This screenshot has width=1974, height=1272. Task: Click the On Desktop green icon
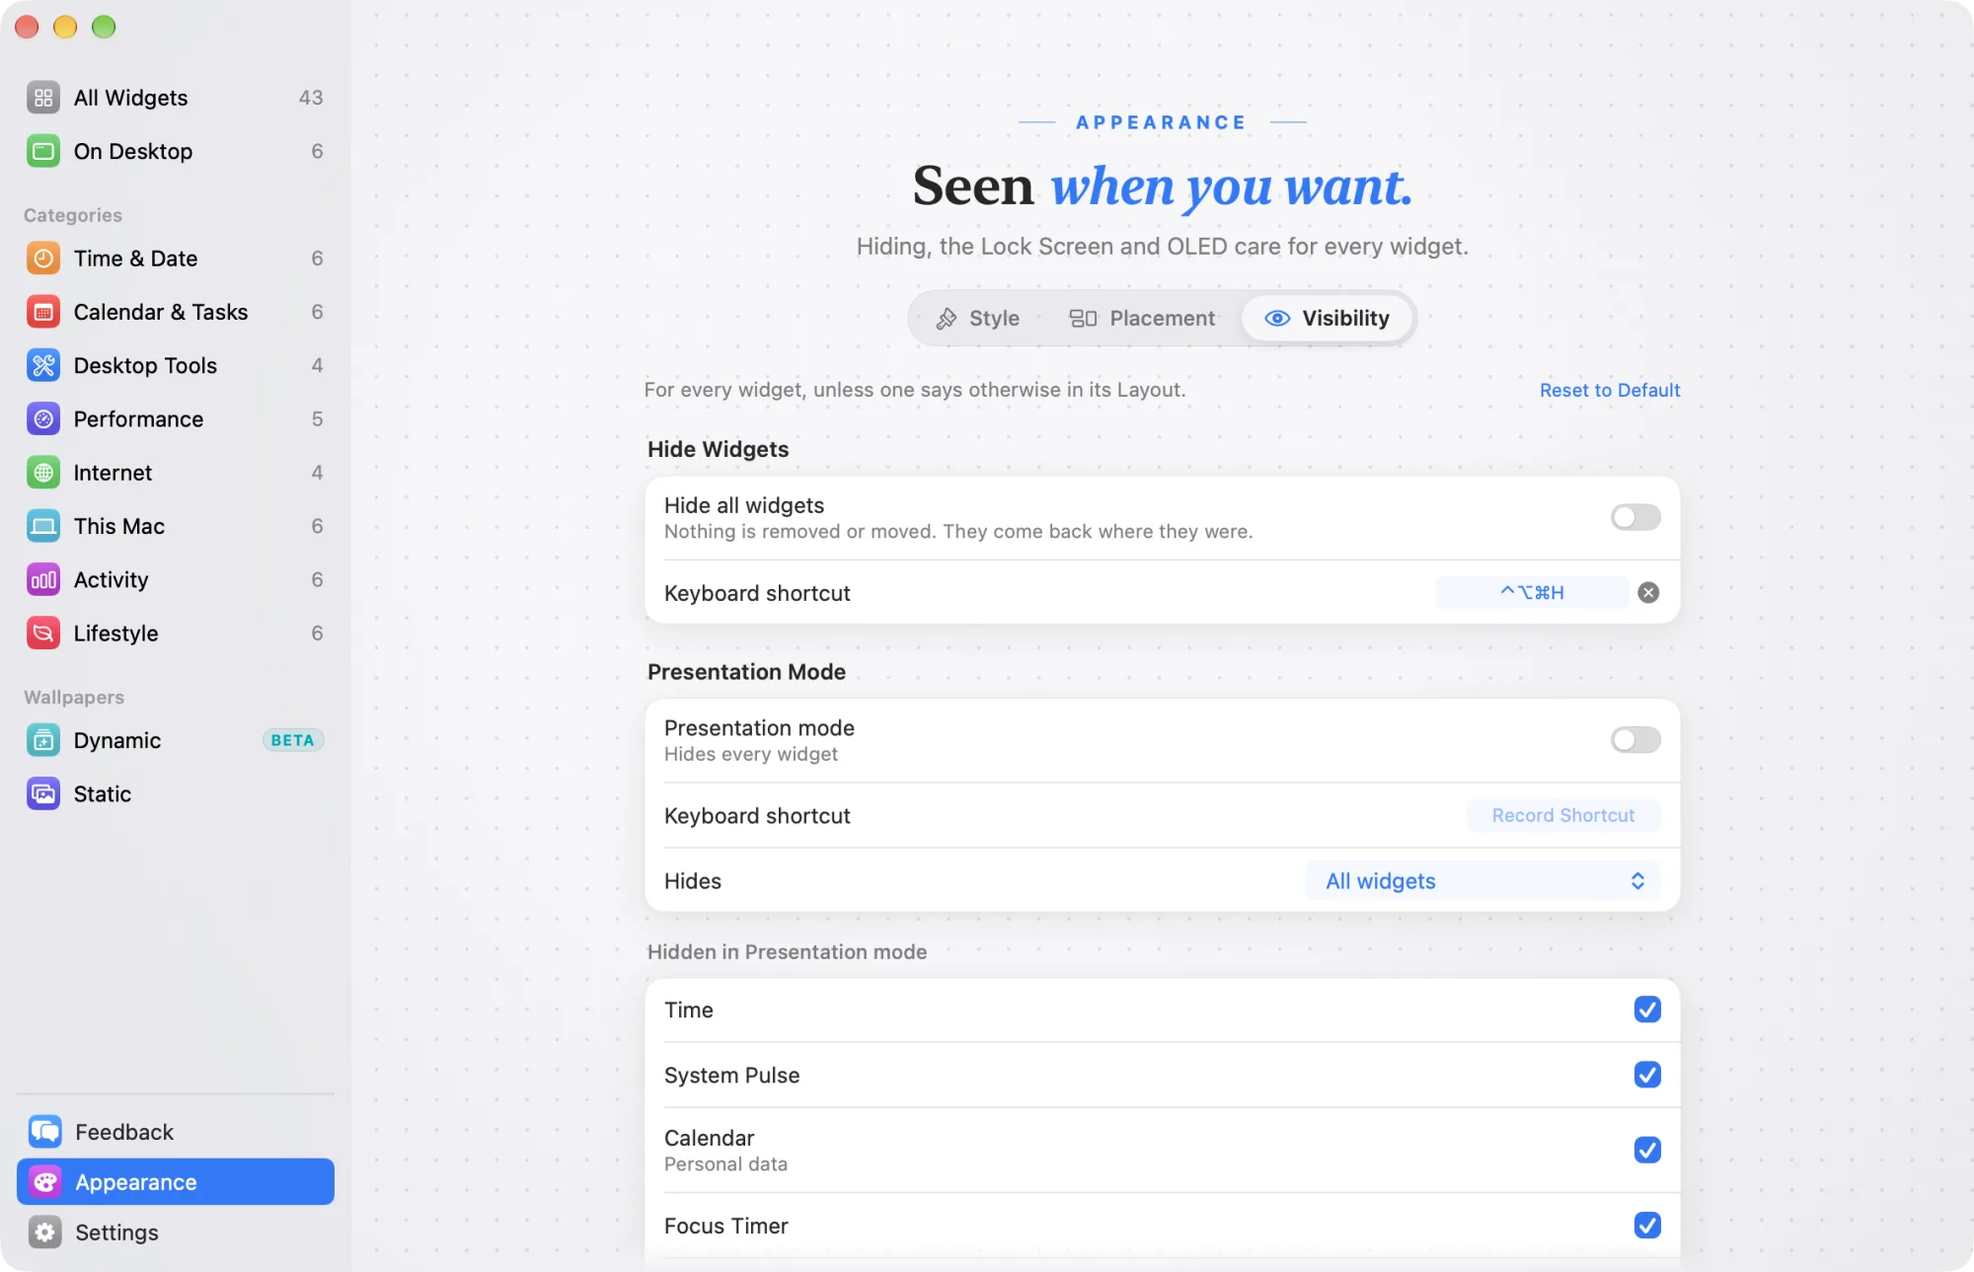tap(43, 151)
